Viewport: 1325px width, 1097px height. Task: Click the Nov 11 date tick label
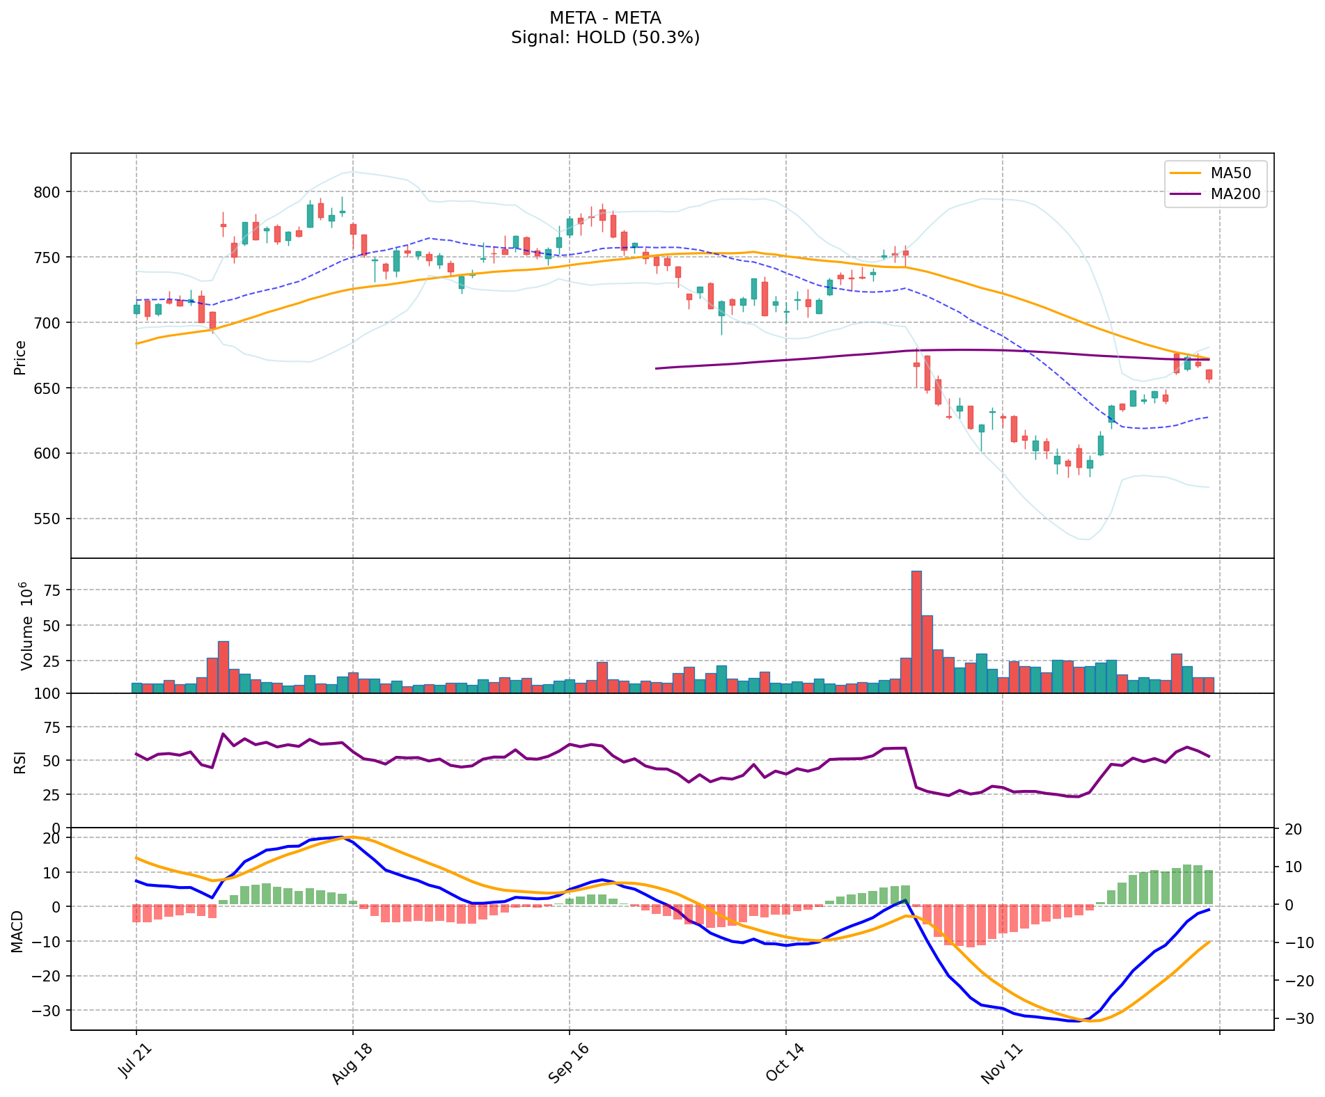point(1001,1062)
